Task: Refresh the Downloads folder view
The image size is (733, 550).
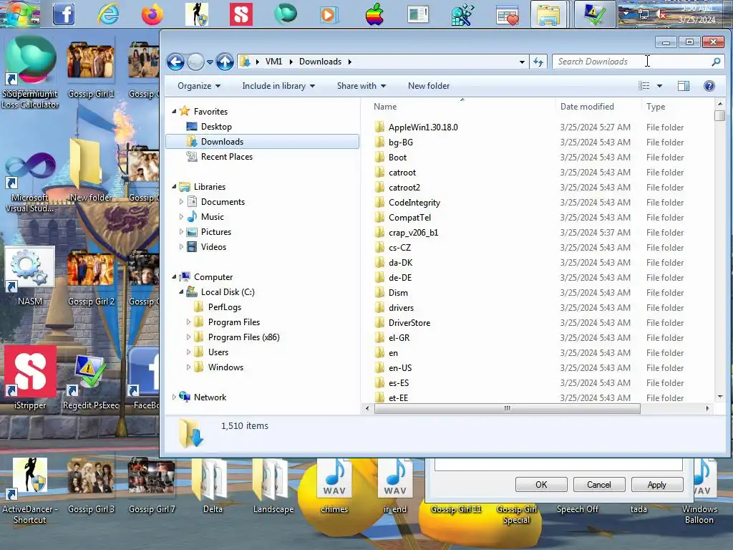Action: [x=538, y=62]
